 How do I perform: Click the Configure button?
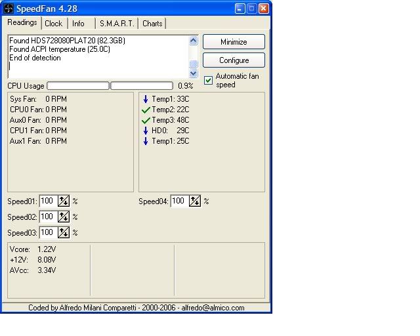(x=234, y=60)
